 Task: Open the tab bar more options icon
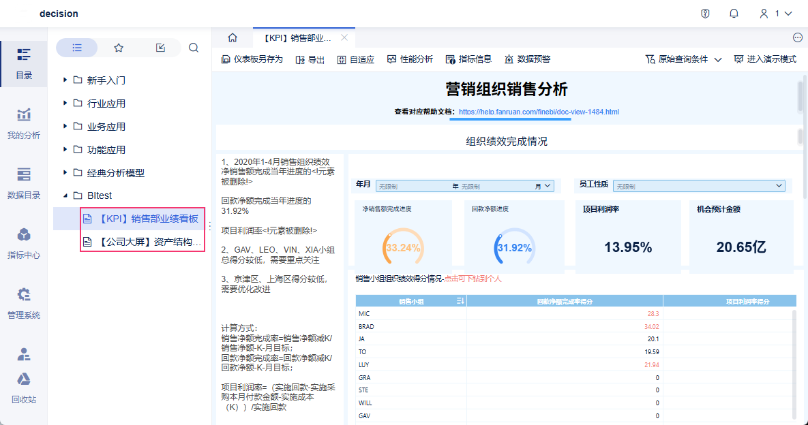pos(798,37)
